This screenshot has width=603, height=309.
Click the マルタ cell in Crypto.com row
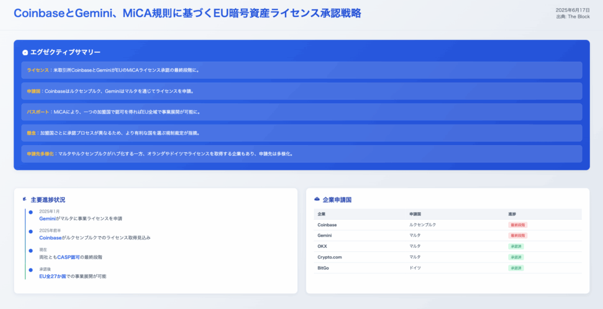[415, 257]
